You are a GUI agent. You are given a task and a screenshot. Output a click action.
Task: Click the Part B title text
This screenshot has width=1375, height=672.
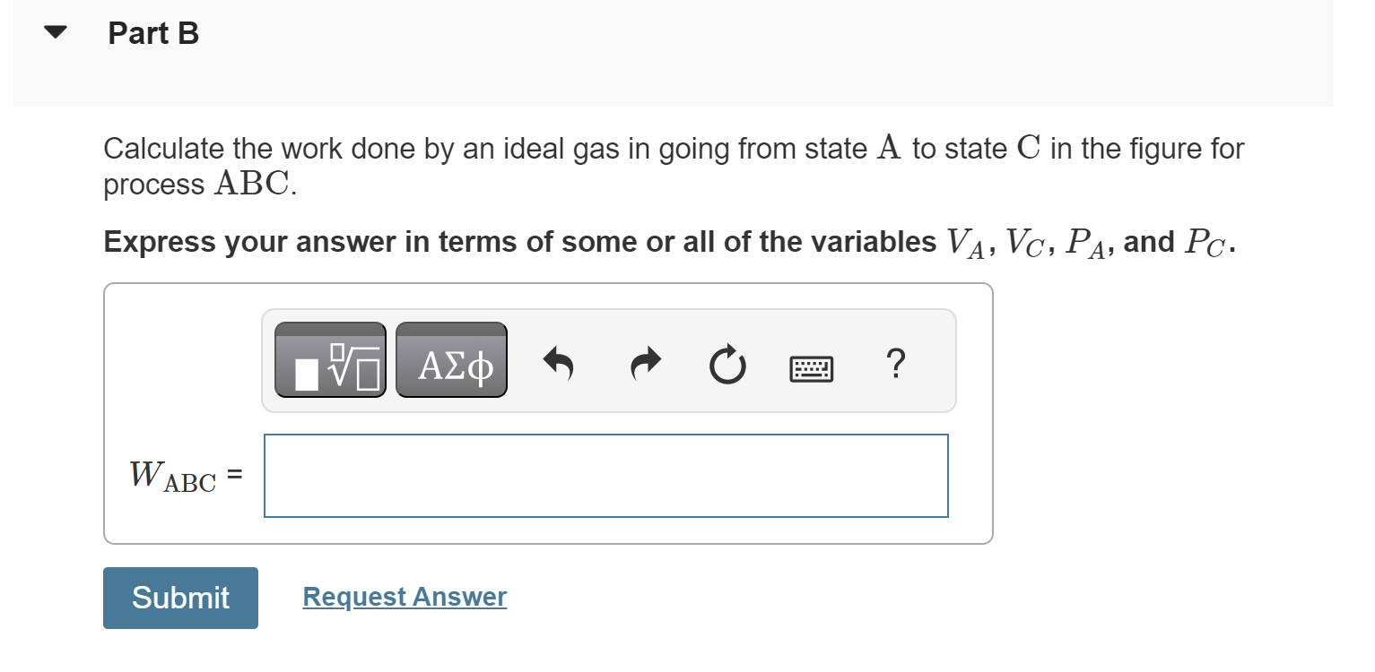pos(152,33)
